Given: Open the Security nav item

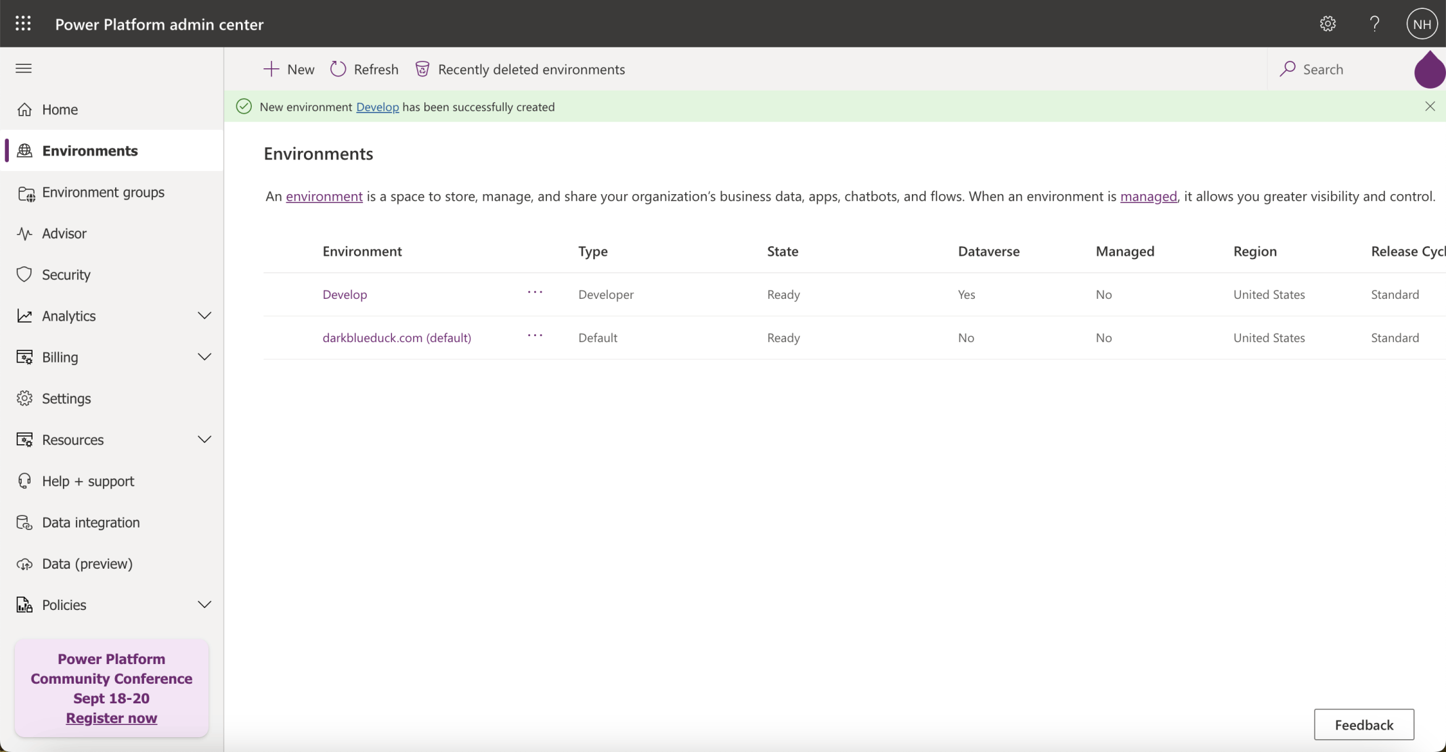Looking at the screenshot, I should click(x=66, y=275).
